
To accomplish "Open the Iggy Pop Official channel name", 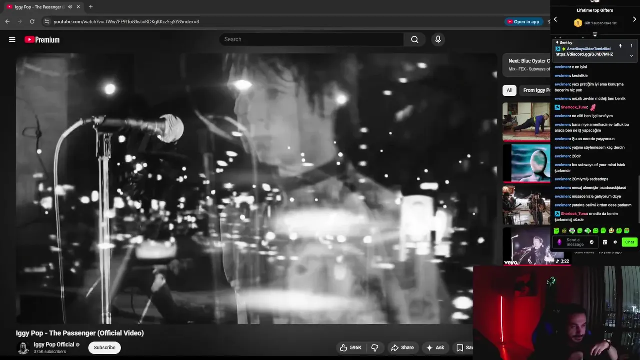I will pyautogui.click(x=54, y=345).
